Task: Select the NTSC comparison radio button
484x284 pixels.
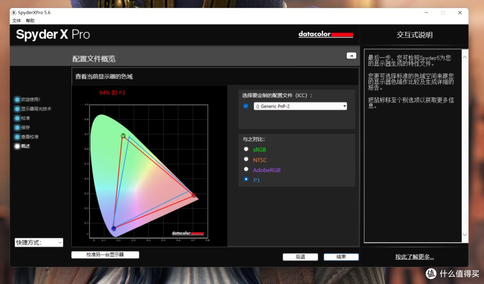Action: pyautogui.click(x=246, y=159)
